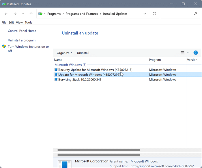Click the Installed Updates title bar icon
Viewport: 202px width, 168px height.
(4, 4)
